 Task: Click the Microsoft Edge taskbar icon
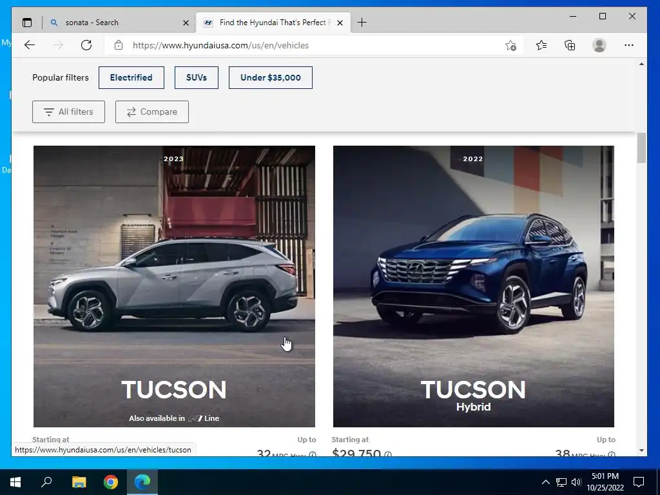(x=142, y=482)
